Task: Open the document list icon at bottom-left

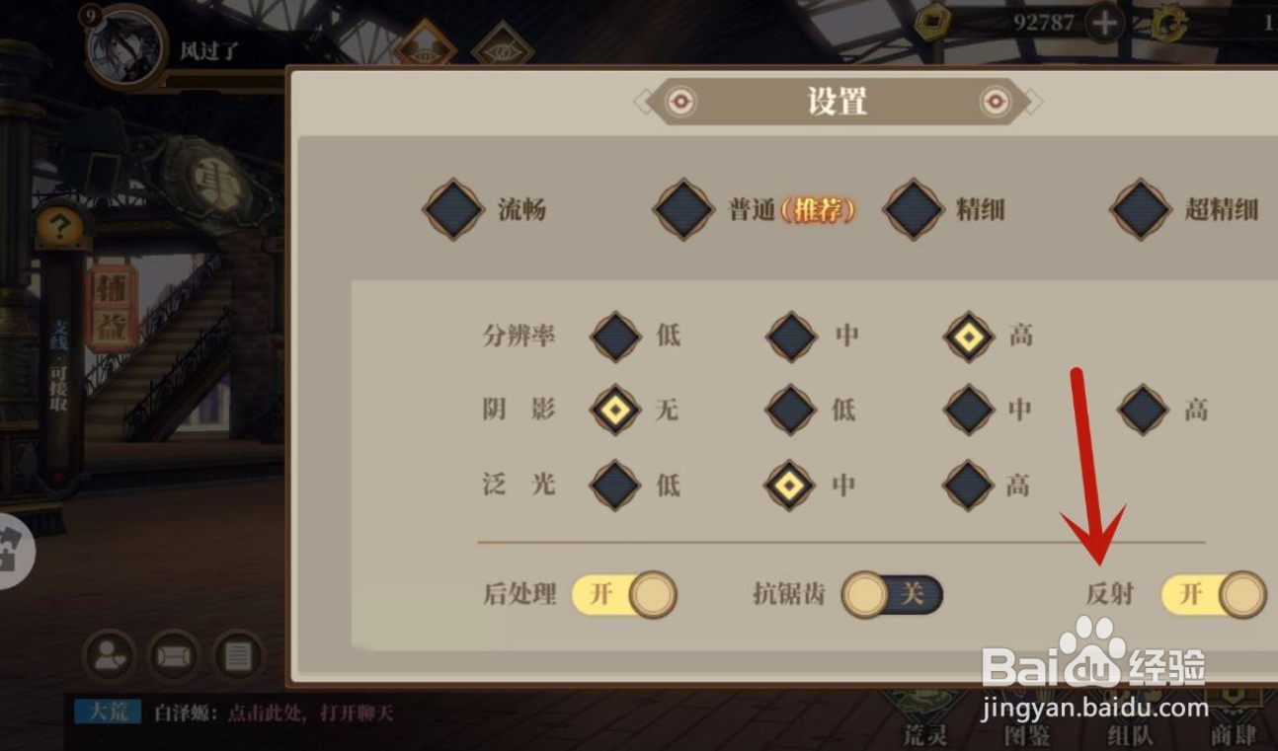Action: point(238,656)
